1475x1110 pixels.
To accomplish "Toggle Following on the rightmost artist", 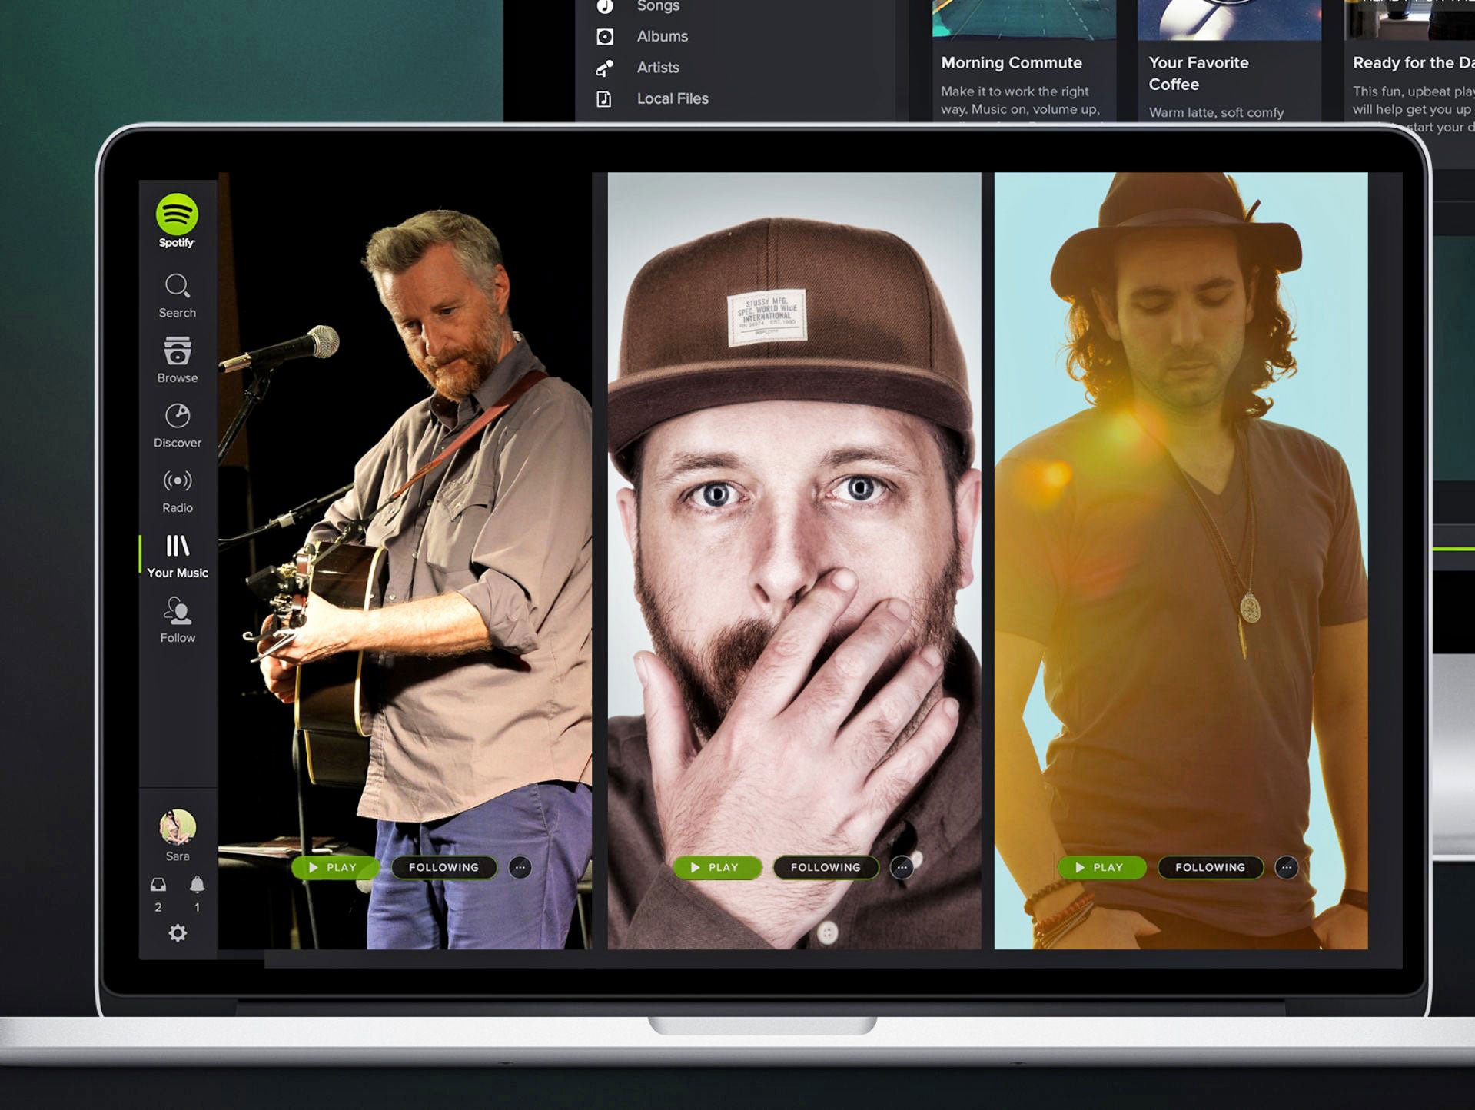I will coord(1209,867).
